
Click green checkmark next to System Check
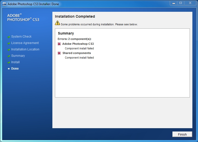[9, 37]
